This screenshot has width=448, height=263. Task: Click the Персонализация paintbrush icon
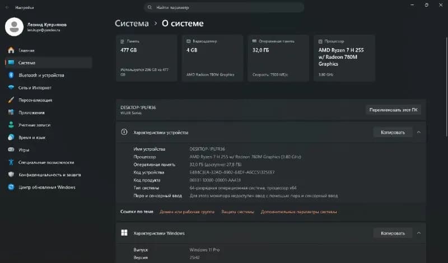pyautogui.click(x=11, y=100)
